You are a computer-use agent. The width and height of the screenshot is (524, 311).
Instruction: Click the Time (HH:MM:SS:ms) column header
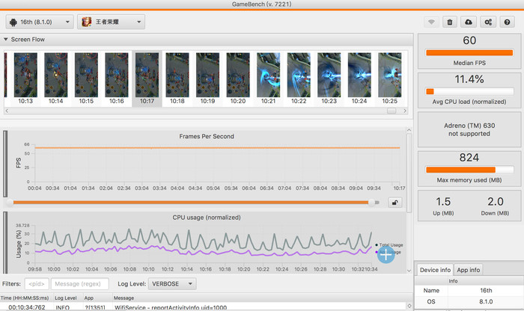[25, 298]
